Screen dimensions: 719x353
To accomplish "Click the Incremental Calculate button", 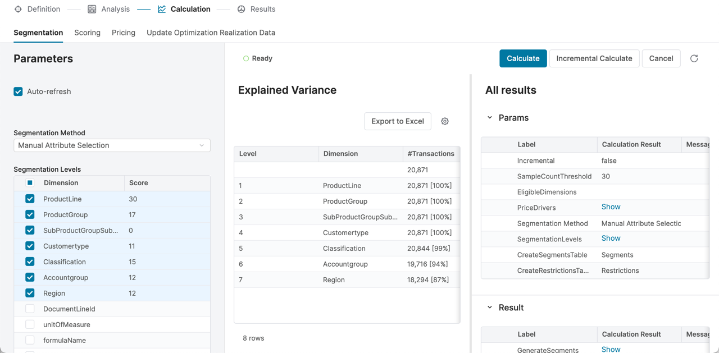I will click(x=594, y=58).
